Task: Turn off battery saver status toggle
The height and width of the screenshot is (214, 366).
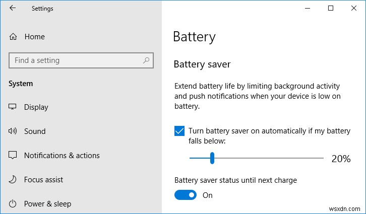Action: [x=186, y=195]
